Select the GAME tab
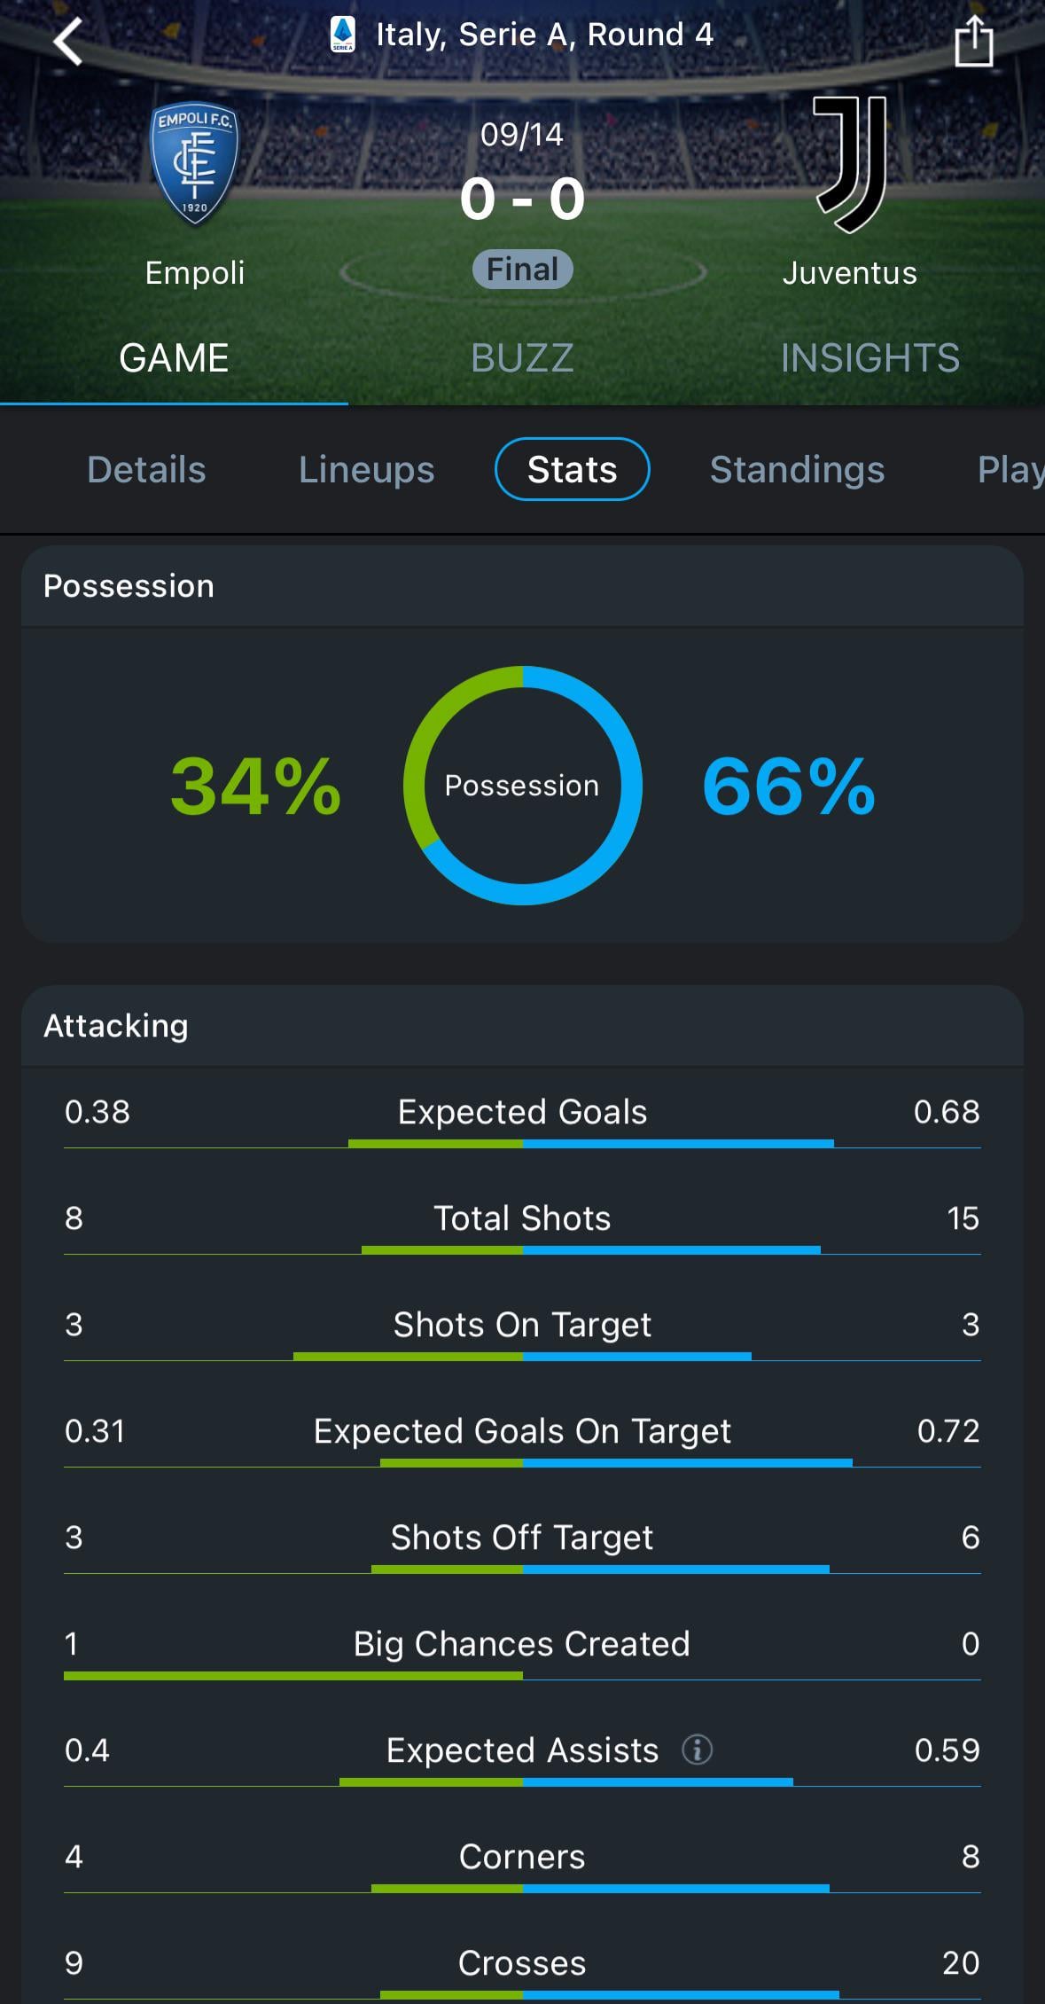 pos(174,358)
